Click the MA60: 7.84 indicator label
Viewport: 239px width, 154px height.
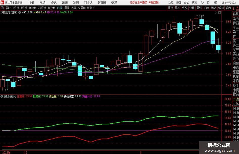tap(67, 12)
